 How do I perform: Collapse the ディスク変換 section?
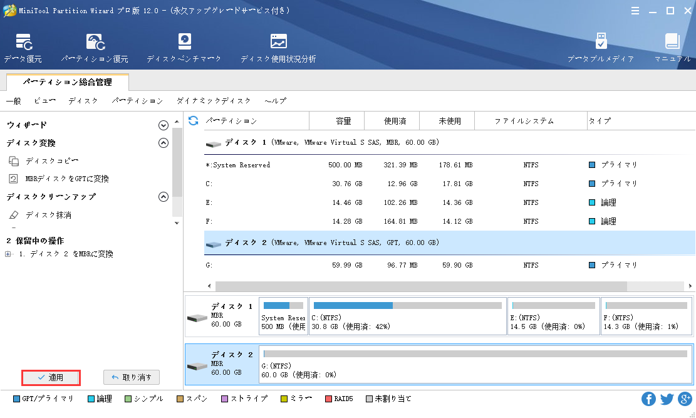(x=164, y=142)
